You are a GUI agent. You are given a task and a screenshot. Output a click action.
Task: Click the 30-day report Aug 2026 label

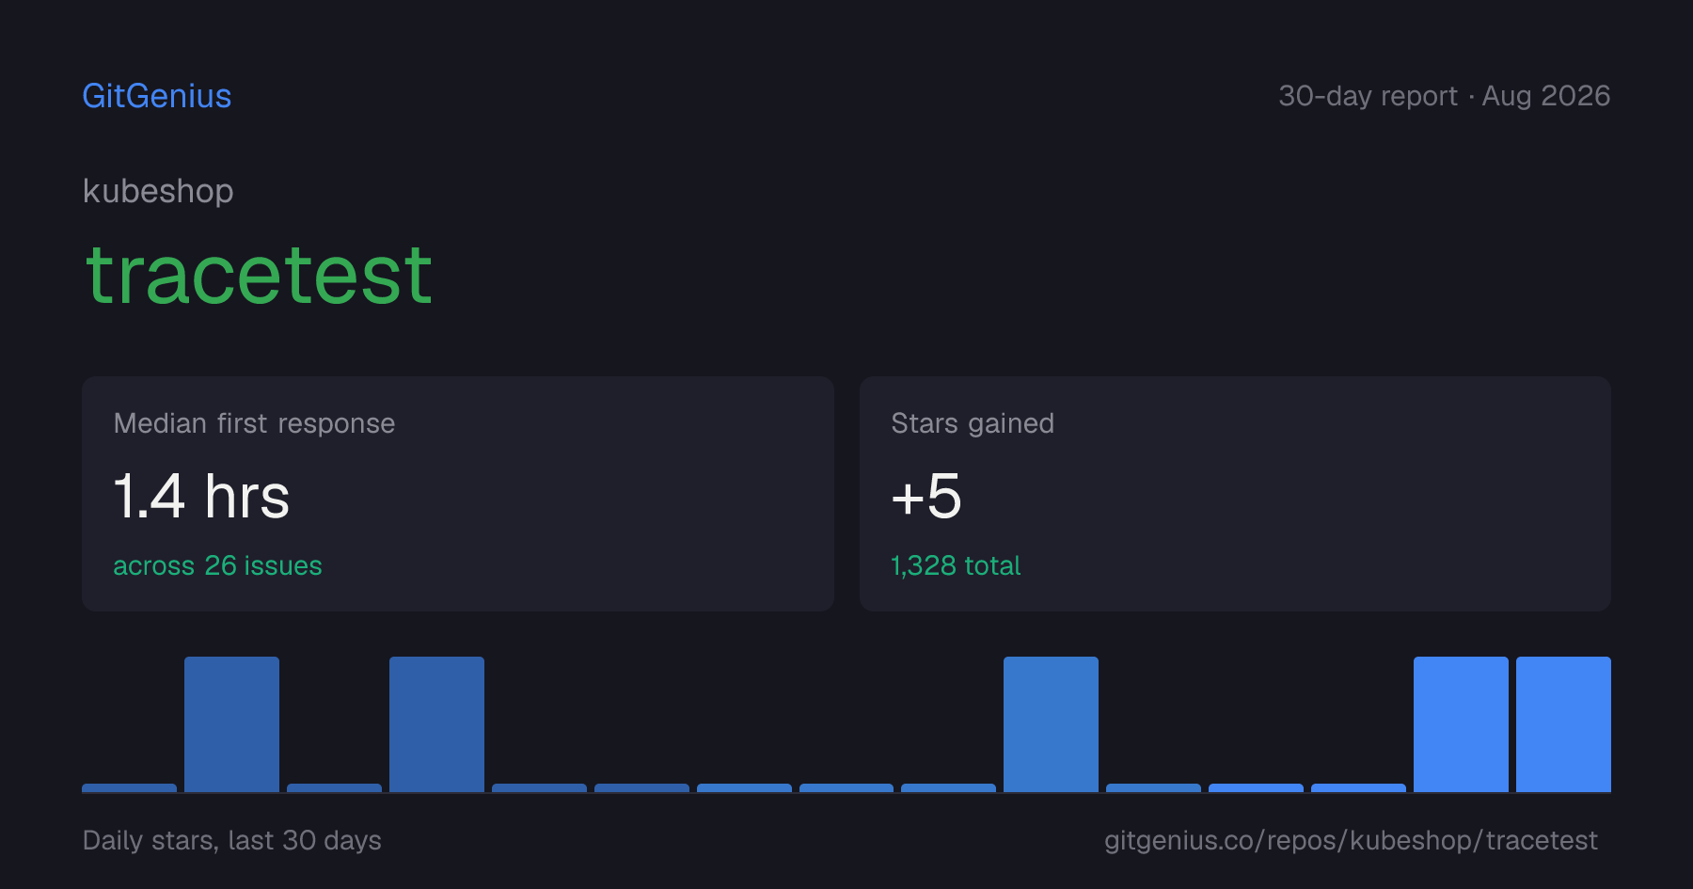[x=1444, y=96]
